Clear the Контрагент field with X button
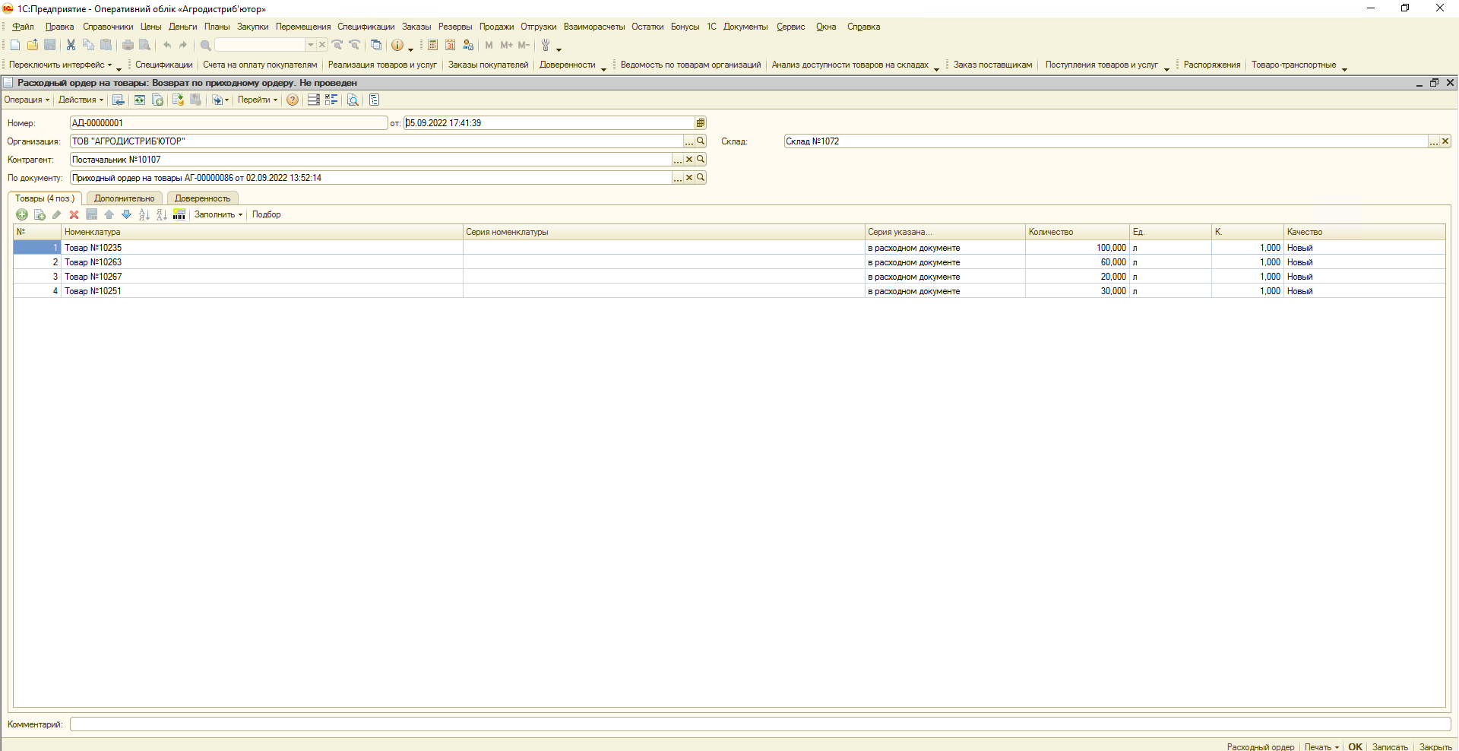1459x751 pixels. pos(689,160)
